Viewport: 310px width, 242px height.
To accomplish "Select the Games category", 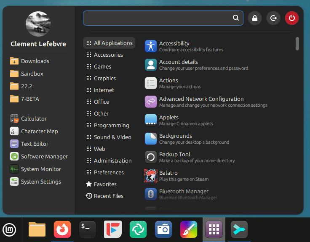I will click(x=109, y=66).
